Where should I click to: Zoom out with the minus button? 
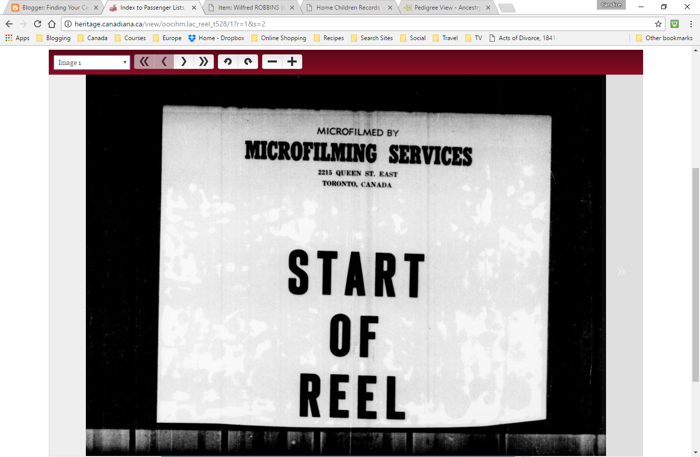click(272, 62)
